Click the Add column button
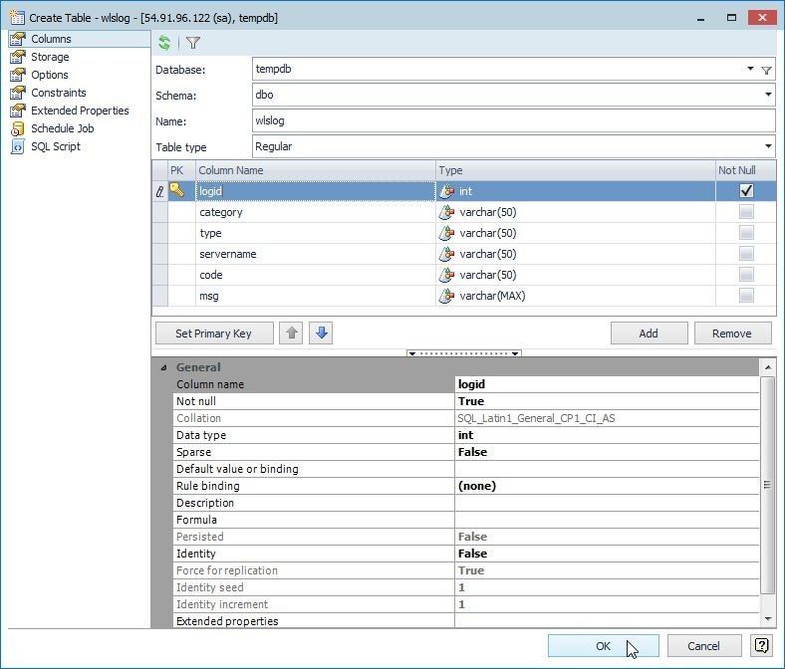Image resolution: width=785 pixels, height=669 pixels. tap(649, 334)
